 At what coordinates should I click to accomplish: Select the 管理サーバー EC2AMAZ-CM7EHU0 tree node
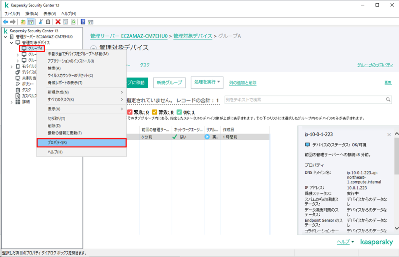44,37
